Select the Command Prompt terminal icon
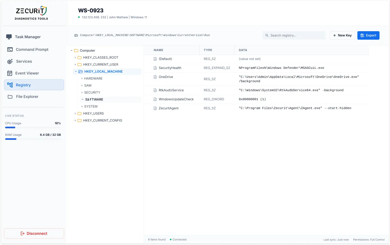This screenshot has height=245, width=390. pos(9,49)
